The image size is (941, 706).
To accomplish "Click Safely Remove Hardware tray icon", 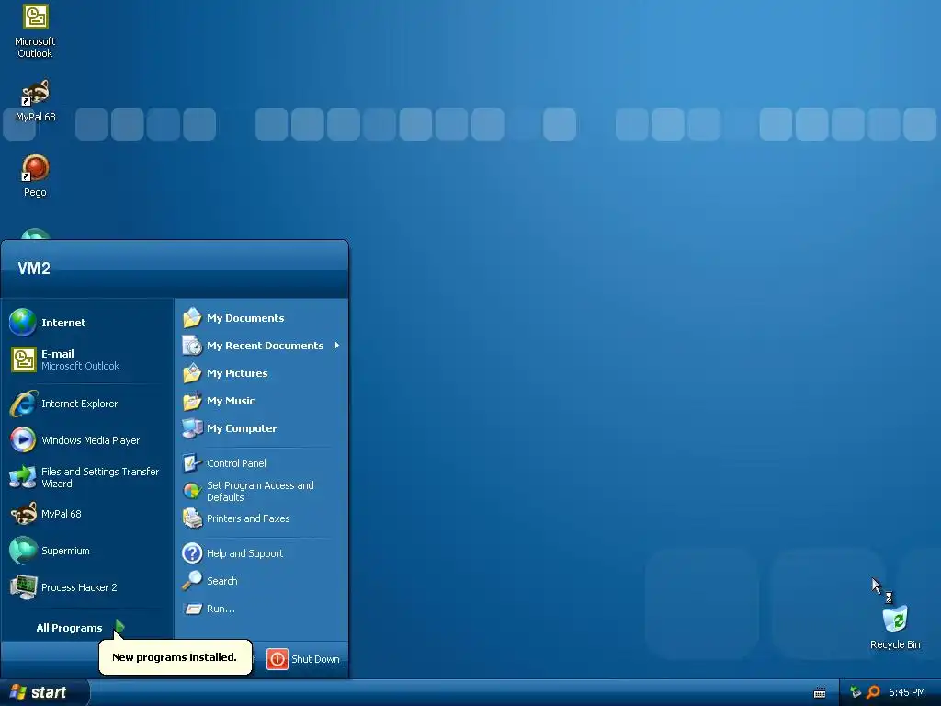I will tap(856, 692).
